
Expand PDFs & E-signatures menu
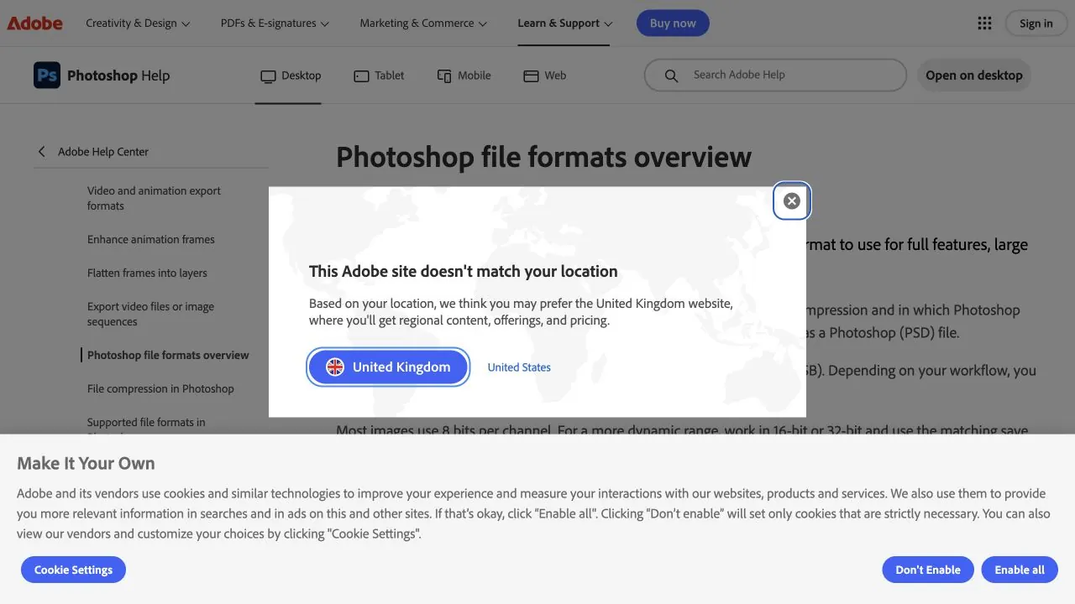coord(275,23)
